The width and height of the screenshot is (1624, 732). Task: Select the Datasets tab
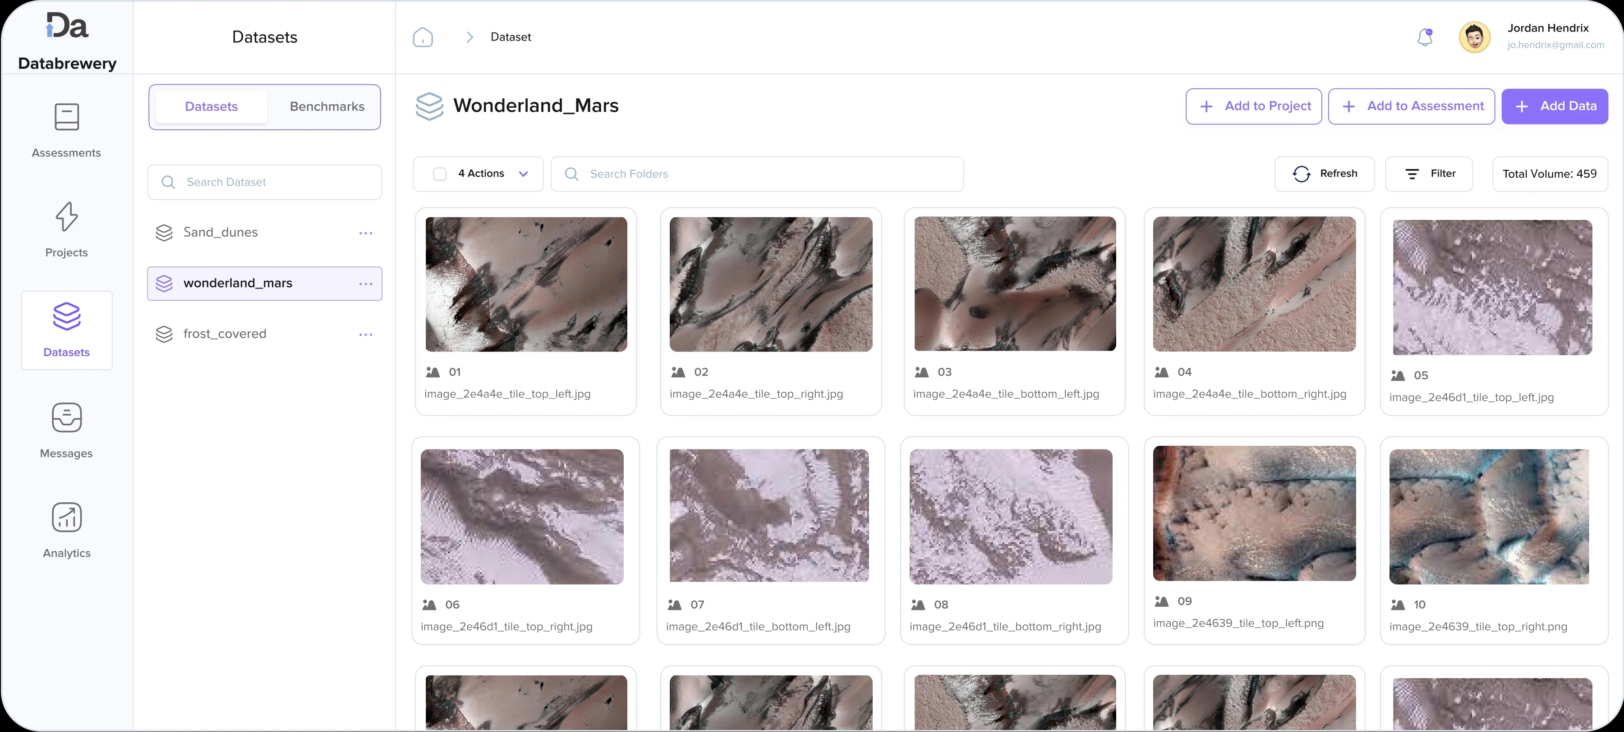tap(211, 106)
